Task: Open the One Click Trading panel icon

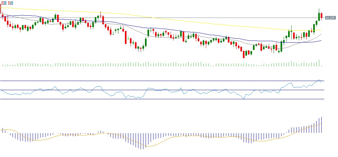Action: pos(4,3)
